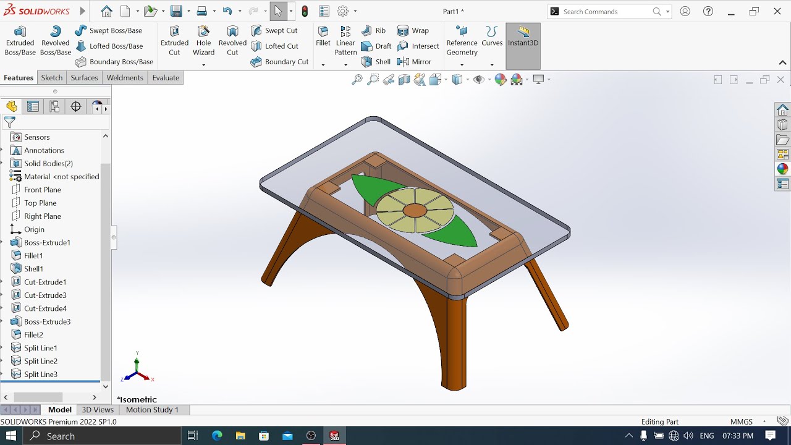Select the Revolved Boss/Base tool

click(56, 41)
